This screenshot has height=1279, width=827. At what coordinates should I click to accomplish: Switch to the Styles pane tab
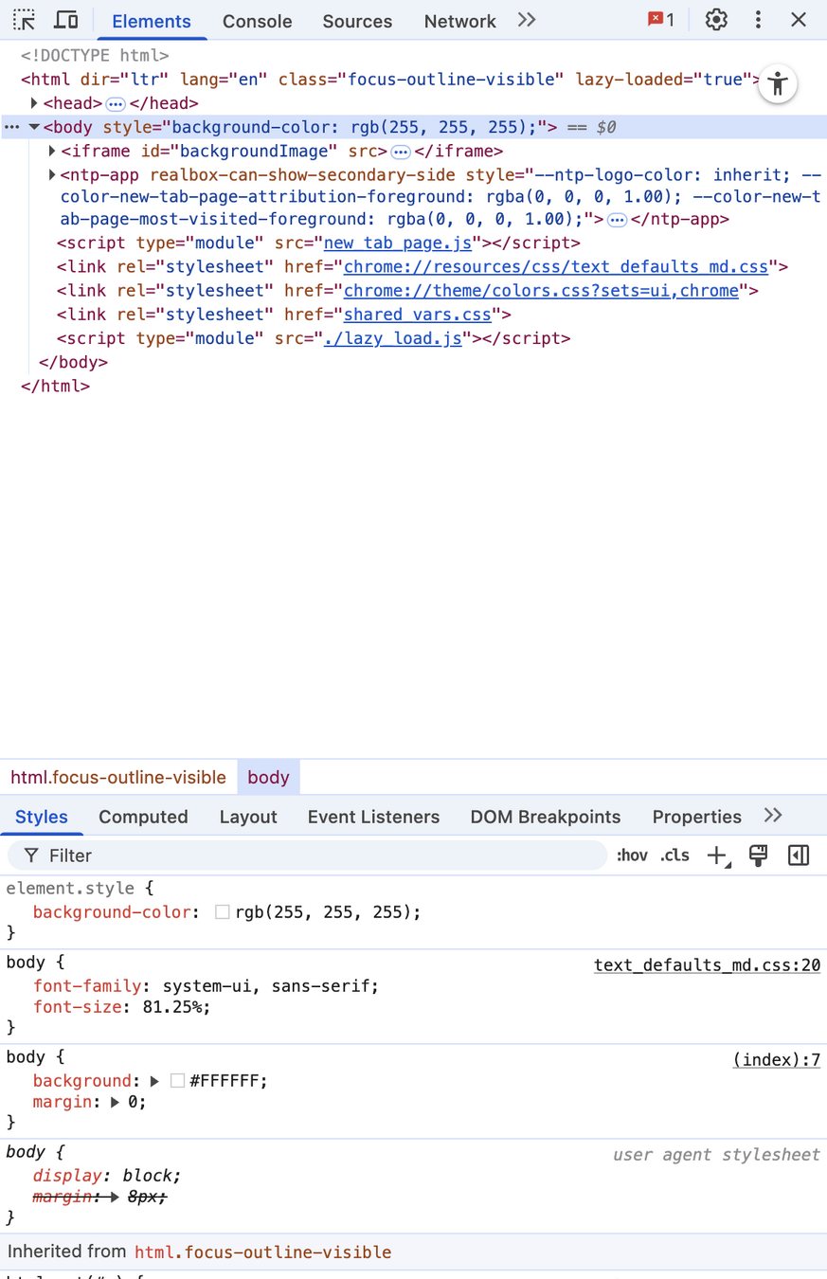pyautogui.click(x=42, y=817)
